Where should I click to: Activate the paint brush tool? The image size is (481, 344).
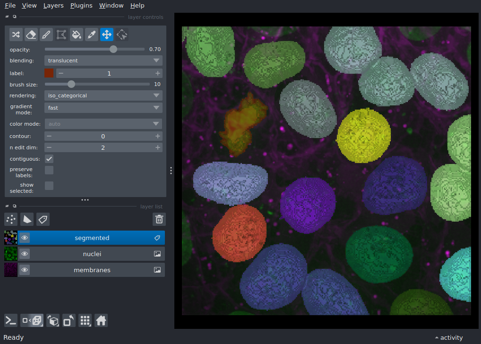point(46,34)
